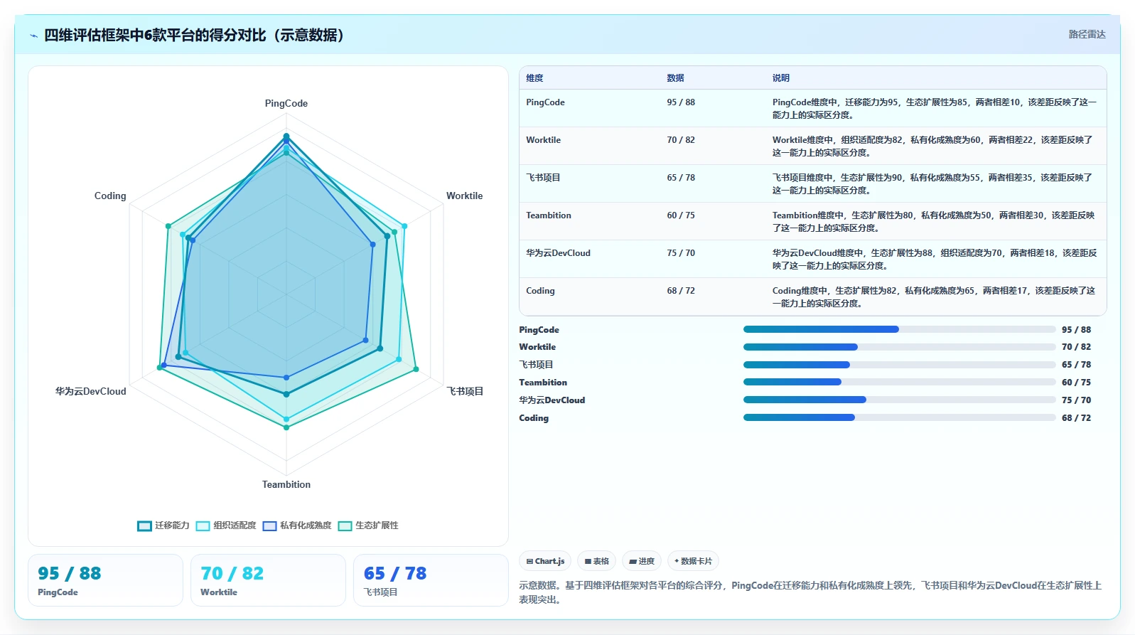The height and width of the screenshot is (635, 1135).
Task: Click the 75 / 70 value in the table
Action: [681, 253]
